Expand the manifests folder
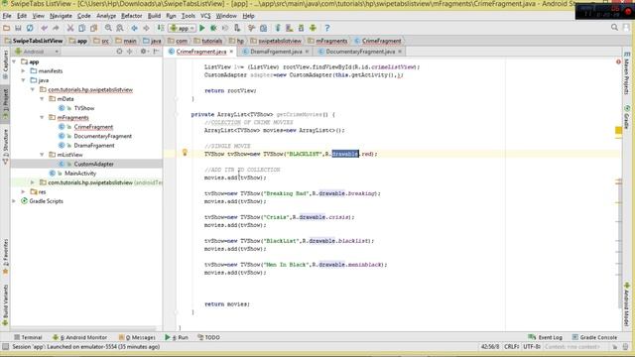This screenshot has height=357, width=635. pos(24,70)
